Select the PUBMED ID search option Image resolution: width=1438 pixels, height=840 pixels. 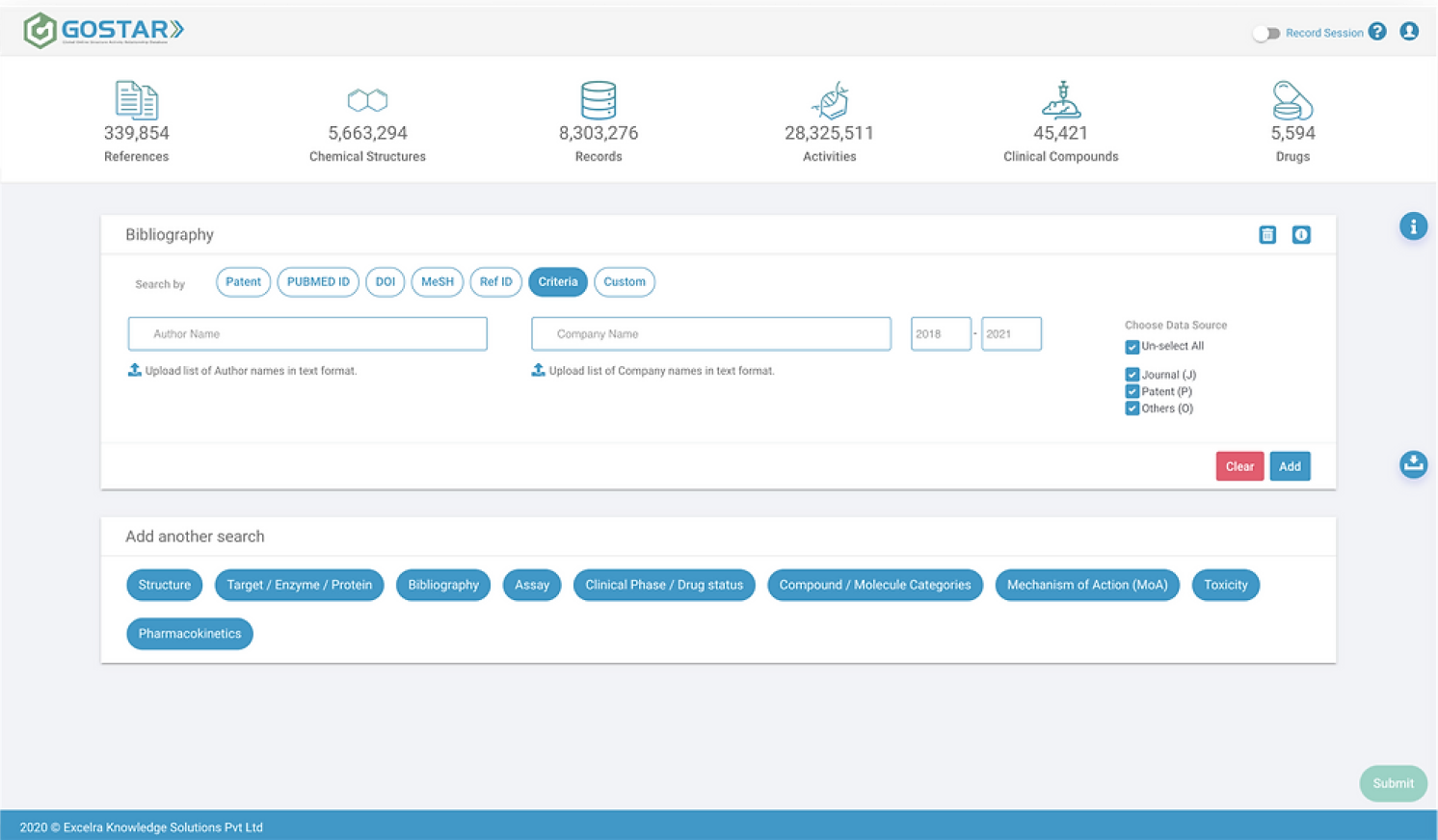[x=318, y=282]
